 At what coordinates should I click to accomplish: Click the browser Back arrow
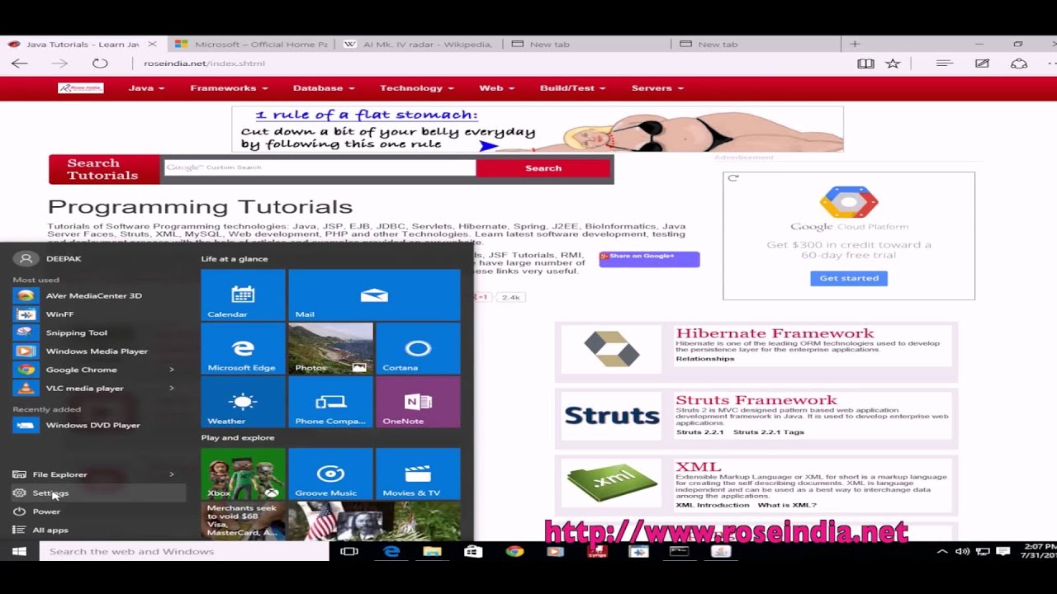point(20,64)
